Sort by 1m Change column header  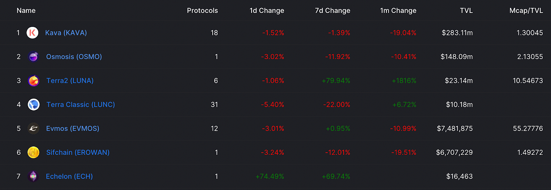click(398, 11)
